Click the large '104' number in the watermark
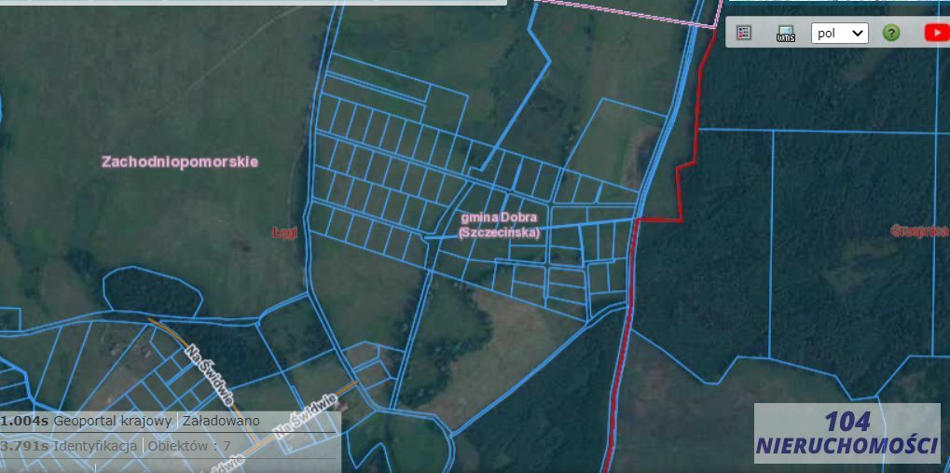Image resolution: width=950 pixels, height=473 pixels. point(847,421)
